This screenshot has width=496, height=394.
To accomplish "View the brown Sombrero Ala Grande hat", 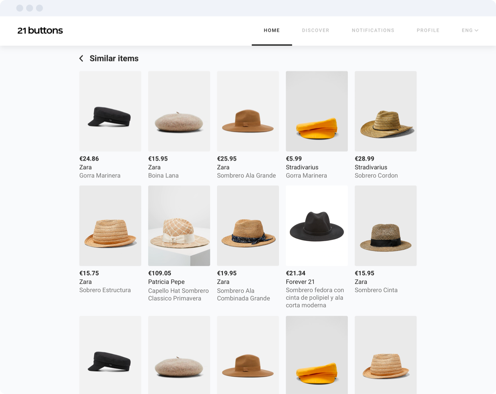I will tap(248, 111).
